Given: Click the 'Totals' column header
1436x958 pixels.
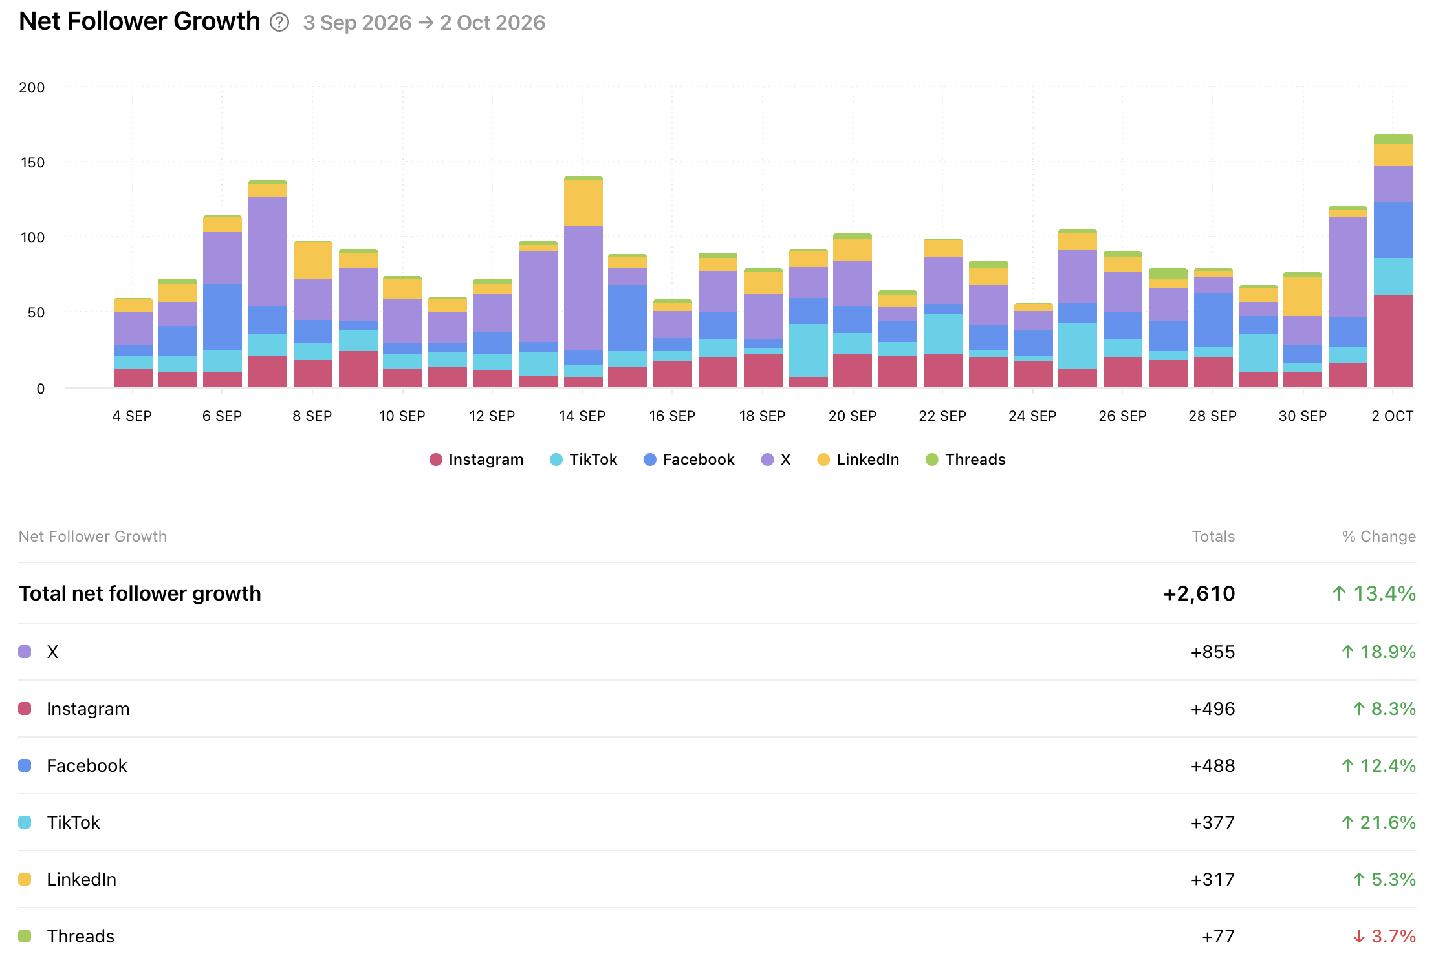Looking at the screenshot, I should point(1213,537).
